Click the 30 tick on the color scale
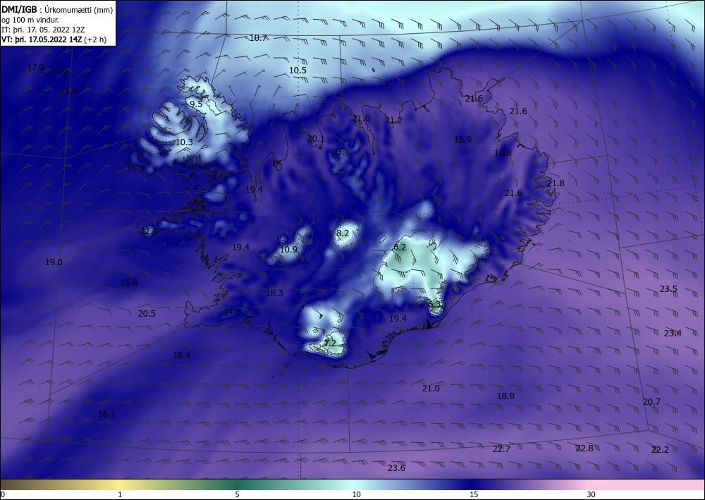The width and height of the screenshot is (705, 500). pos(591,495)
